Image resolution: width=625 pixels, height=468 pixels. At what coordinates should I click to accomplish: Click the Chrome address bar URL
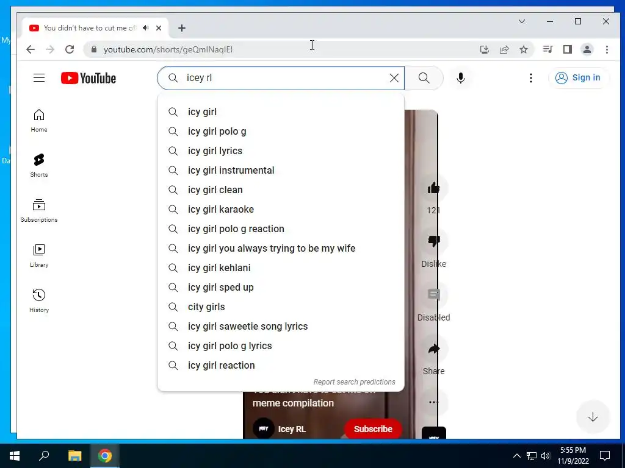coord(168,50)
